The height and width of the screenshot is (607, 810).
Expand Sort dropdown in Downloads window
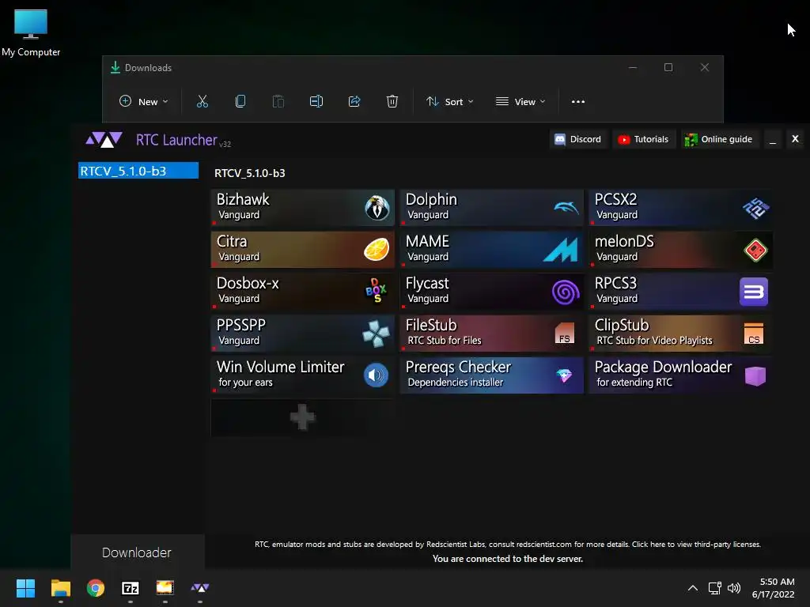click(449, 102)
